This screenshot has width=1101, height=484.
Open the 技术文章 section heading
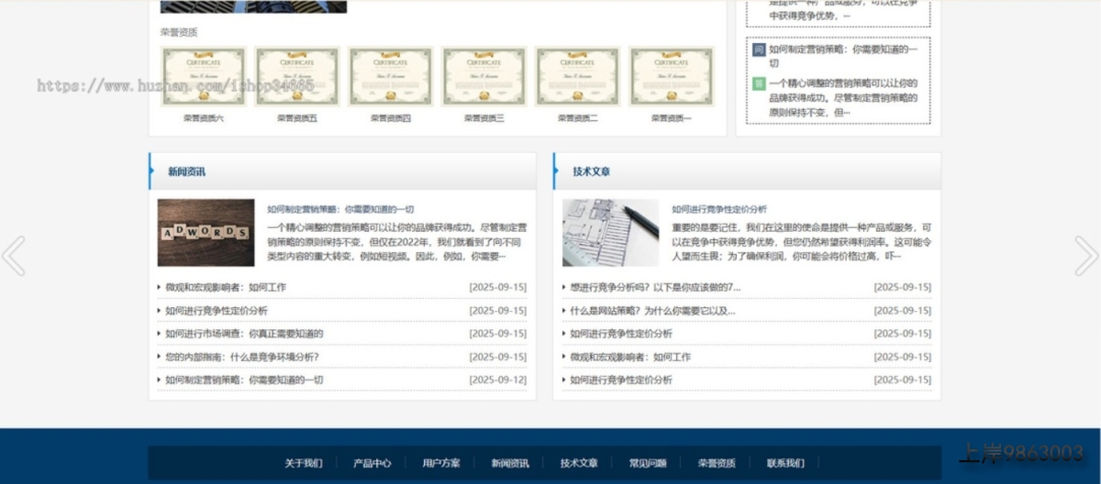coord(591,171)
